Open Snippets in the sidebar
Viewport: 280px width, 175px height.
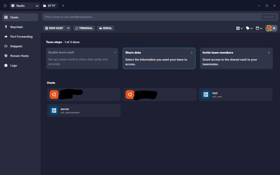click(16, 46)
